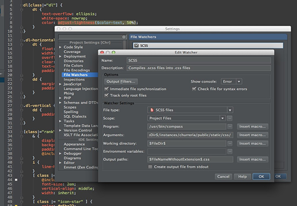Click the SCSS file type icon
297x206 pixels.
[x=152, y=110]
